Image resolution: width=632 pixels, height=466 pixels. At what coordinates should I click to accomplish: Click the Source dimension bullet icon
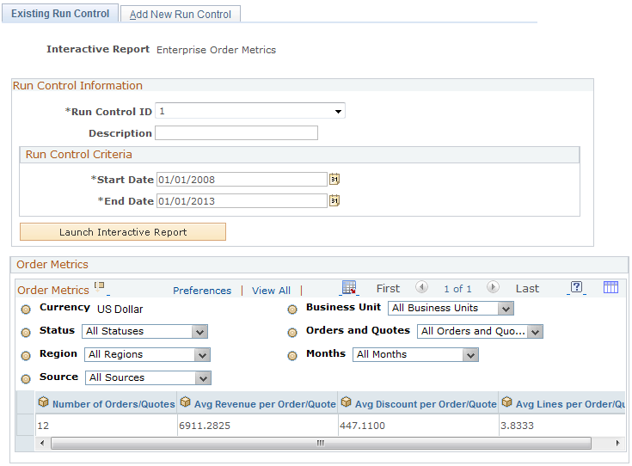[x=26, y=379]
